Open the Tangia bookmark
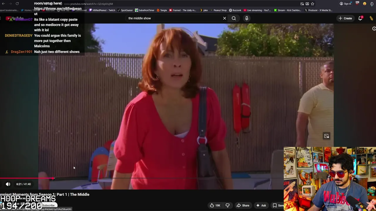Image resolution: width=376 pixels, height=211 pixels. click(x=162, y=10)
